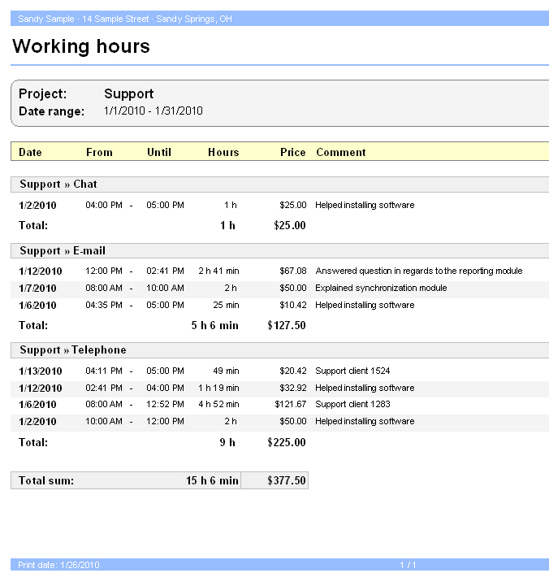The height and width of the screenshot is (586, 549).
Task: Click the '1 h 19 min' hours value
Action: click(x=218, y=388)
